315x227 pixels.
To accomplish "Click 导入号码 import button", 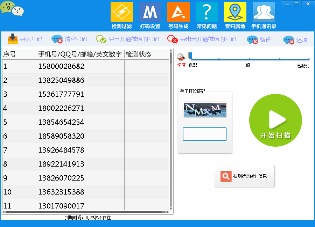I will tap(25, 39).
